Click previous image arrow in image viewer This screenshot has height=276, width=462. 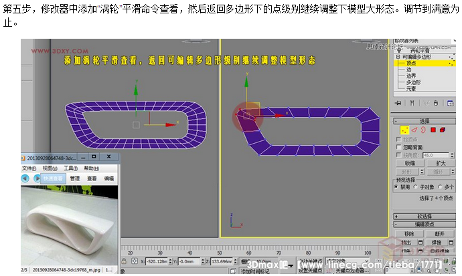(25, 178)
